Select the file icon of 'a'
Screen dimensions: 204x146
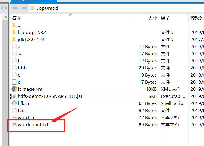tap(14, 46)
